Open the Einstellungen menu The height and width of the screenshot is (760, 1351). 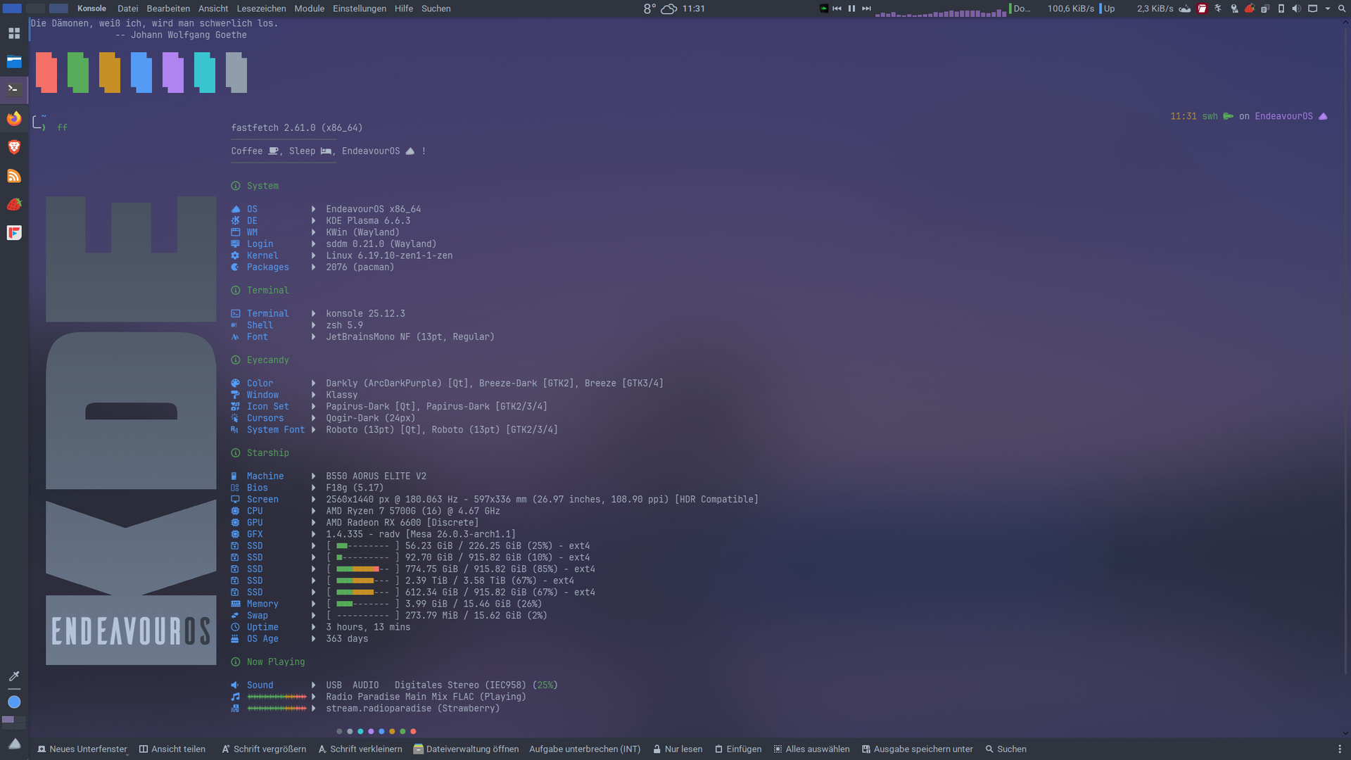(359, 8)
